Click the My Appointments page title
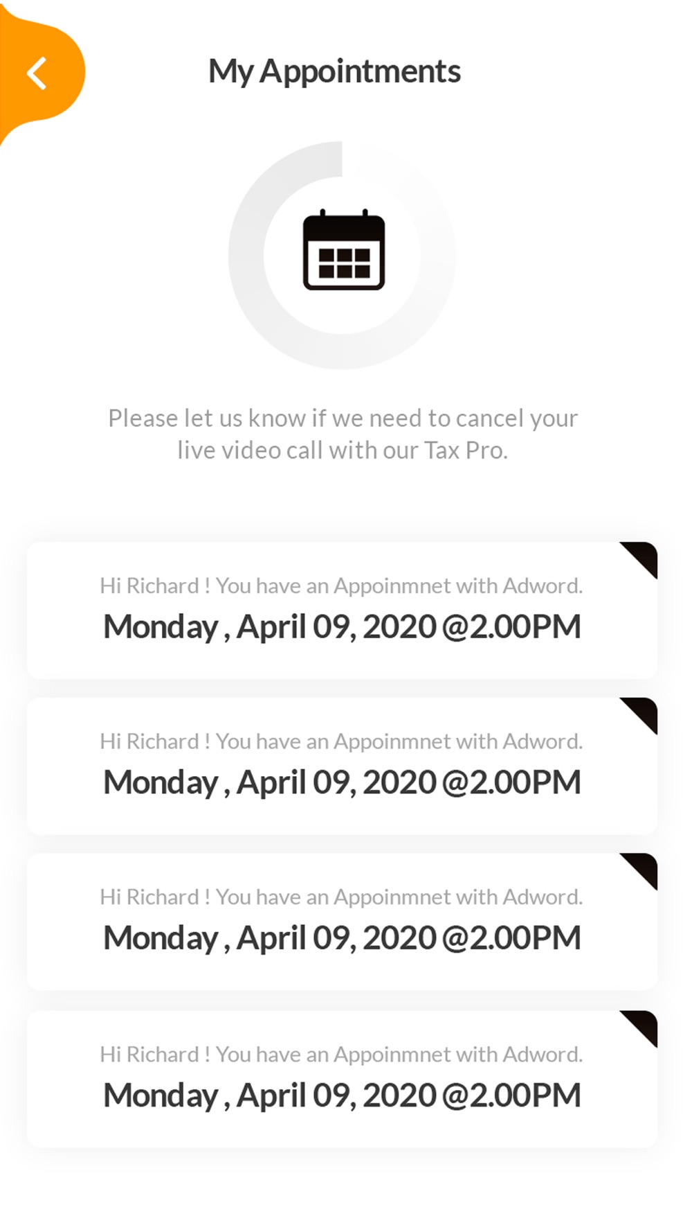Image resolution: width=692 pixels, height=1232 pixels. [334, 71]
